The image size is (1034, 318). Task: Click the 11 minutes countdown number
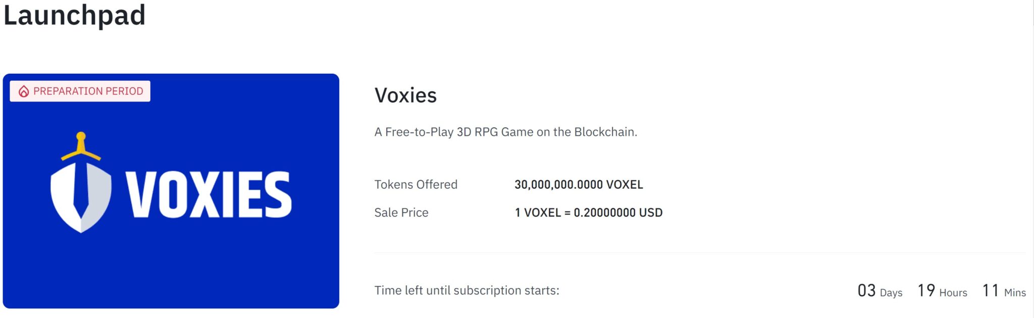click(991, 291)
